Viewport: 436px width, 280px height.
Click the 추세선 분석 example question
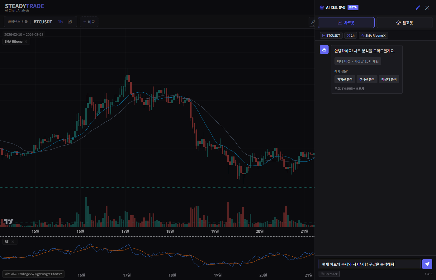click(x=367, y=79)
